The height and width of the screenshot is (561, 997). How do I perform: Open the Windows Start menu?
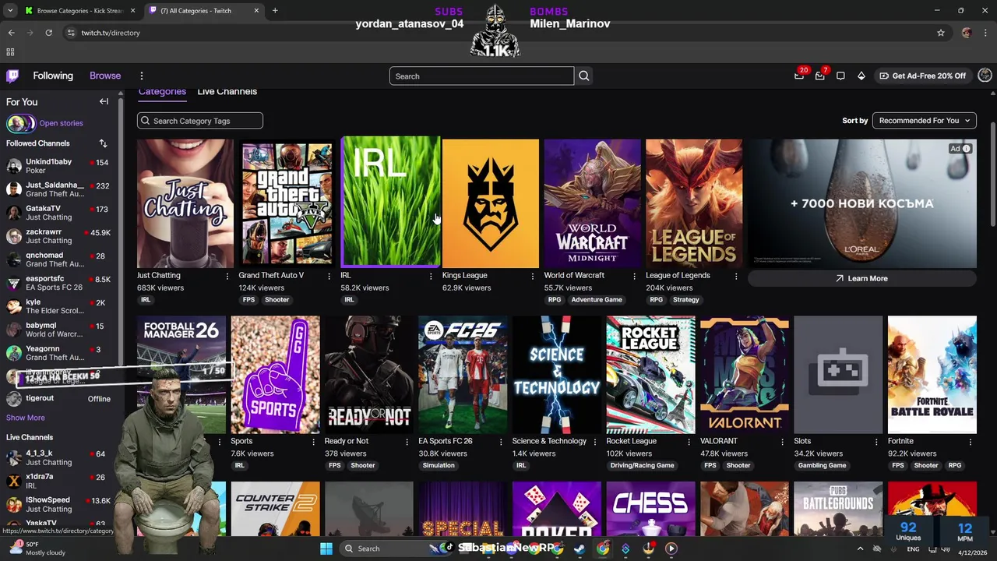tap(326, 549)
